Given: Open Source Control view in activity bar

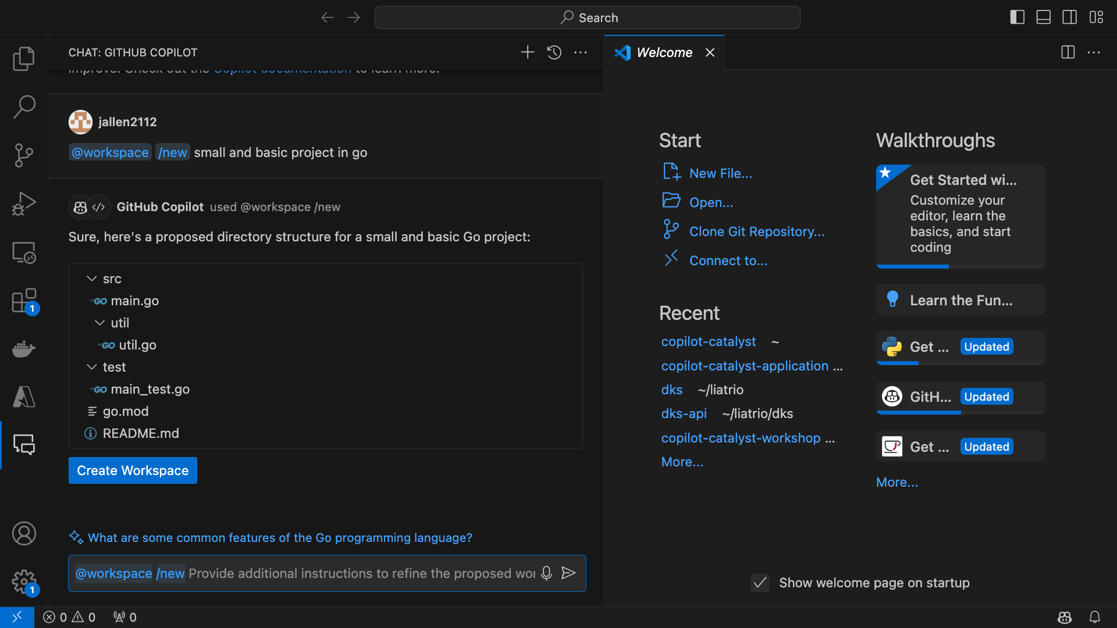Looking at the screenshot, I should point(24,155).
